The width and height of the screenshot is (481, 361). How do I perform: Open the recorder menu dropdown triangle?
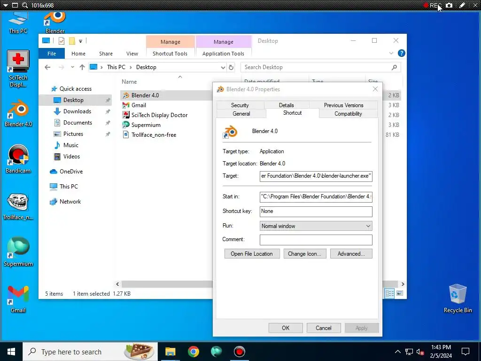pos(5,5)
